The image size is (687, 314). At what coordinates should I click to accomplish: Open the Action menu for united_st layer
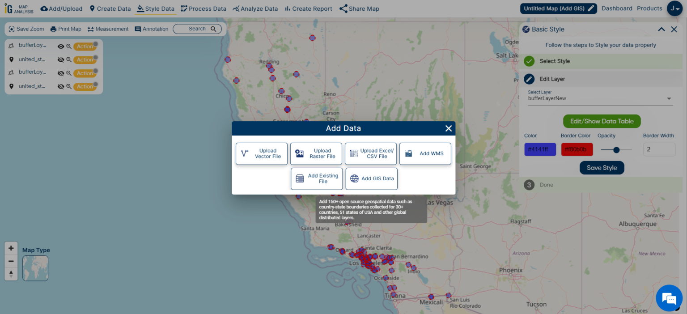click(x=85, y=59)
